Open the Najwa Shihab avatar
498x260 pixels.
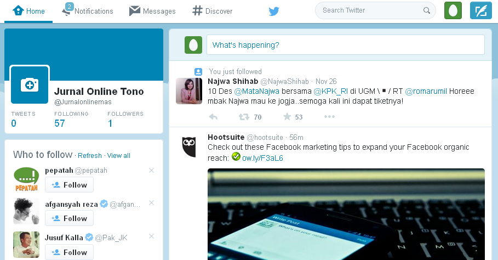coord(189,91)
